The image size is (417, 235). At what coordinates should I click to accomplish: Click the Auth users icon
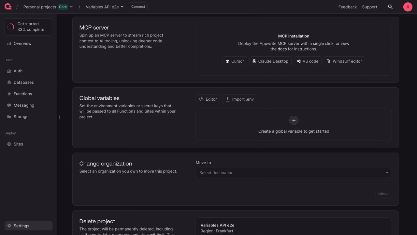pyautogui.click(x=9, y=71)
